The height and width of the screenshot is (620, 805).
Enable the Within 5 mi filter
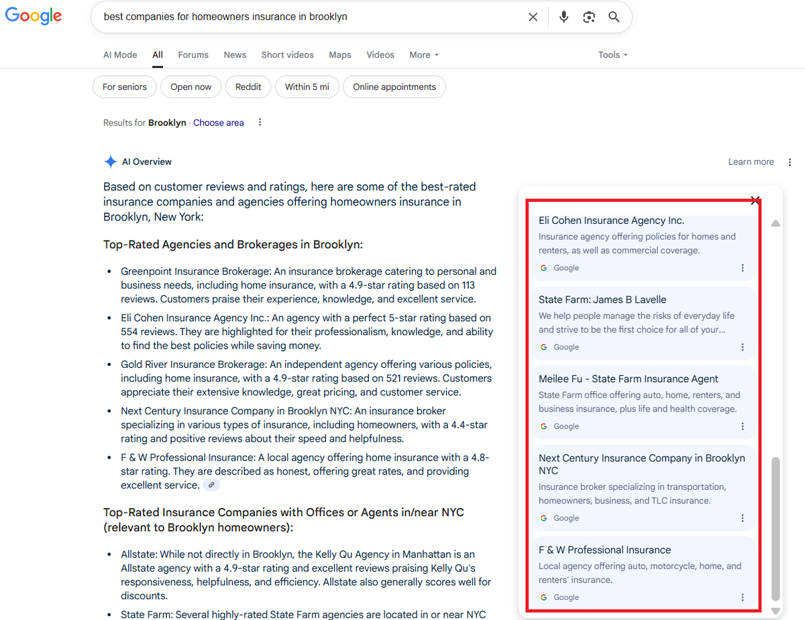click(307, 86)
